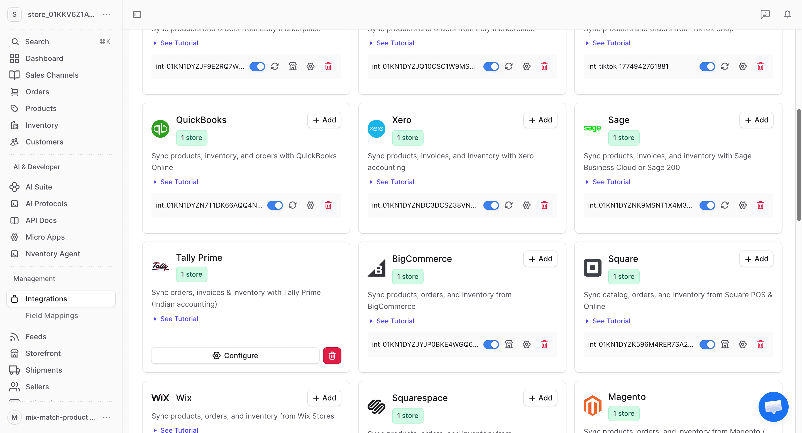The image size is (802, 433).
Task: Add a Sage integration
Action: (756, 120)
